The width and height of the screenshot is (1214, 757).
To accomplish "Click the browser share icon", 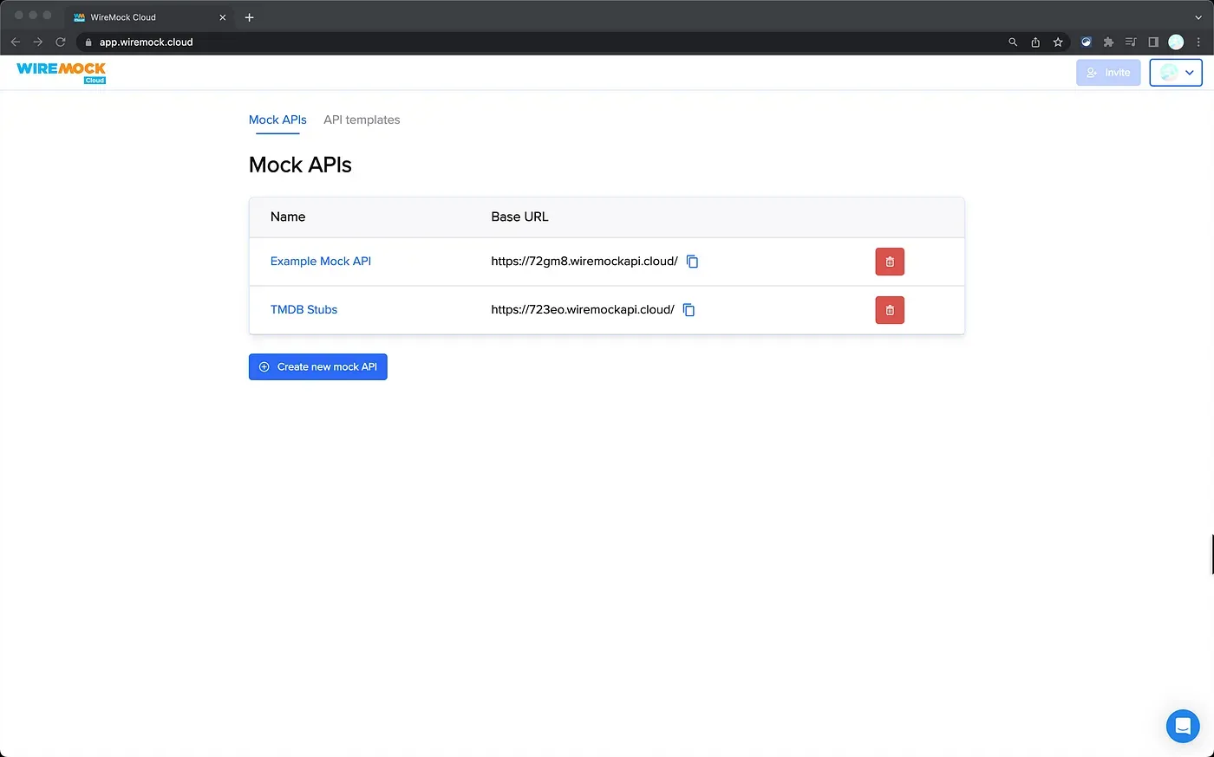I will tap(1035, 42).
